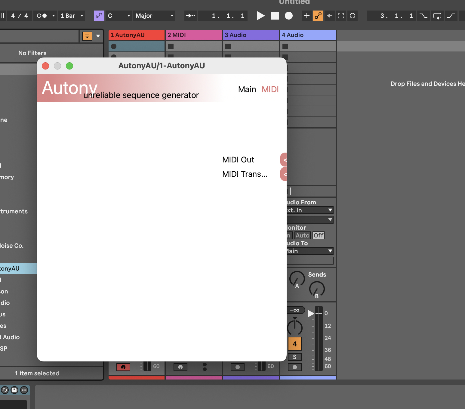Click the Session Record circle icon

tap(353, 16)
